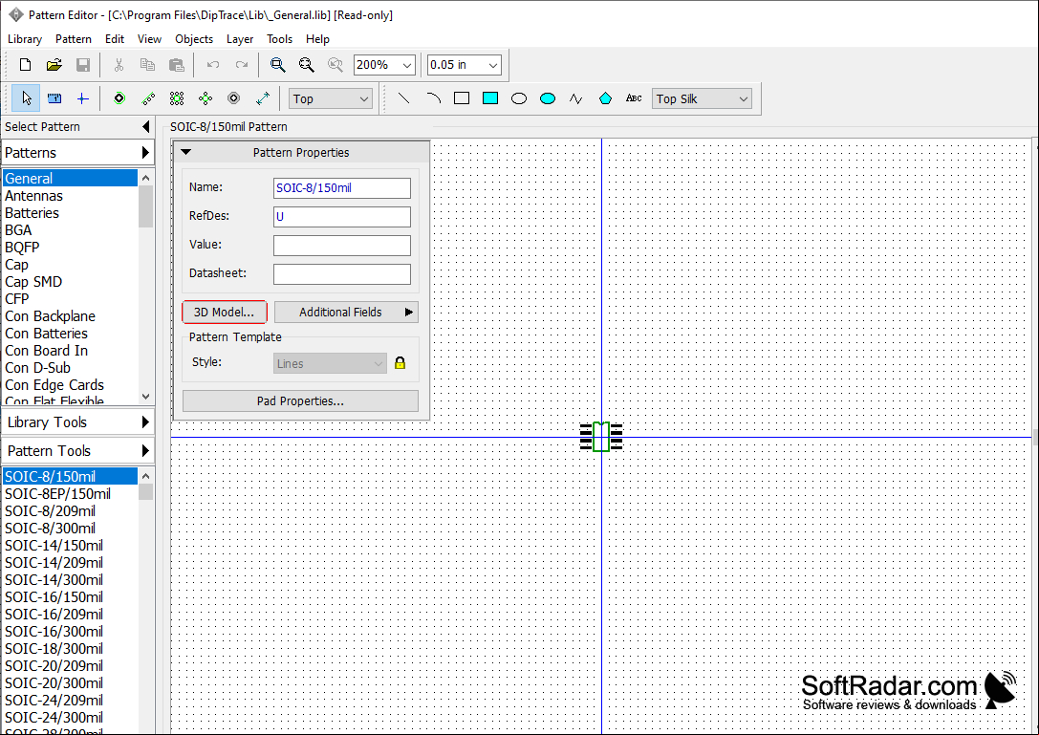Open the View menu

click(x=149, y=39)
